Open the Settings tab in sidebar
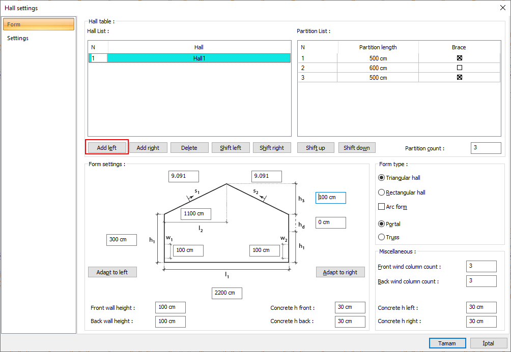 click(x=18, y=38)
